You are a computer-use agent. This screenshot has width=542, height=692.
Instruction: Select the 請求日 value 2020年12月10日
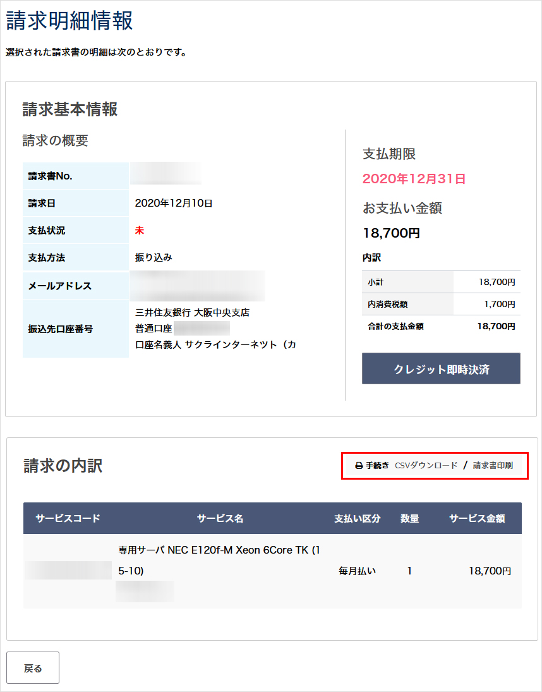pos(174,203)
